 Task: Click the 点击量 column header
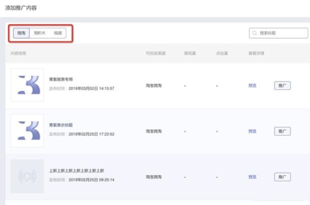(222, 53)
